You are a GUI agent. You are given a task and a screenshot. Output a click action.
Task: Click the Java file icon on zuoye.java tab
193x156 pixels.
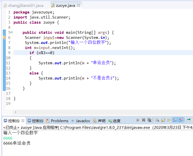click(x=53, y=5)
